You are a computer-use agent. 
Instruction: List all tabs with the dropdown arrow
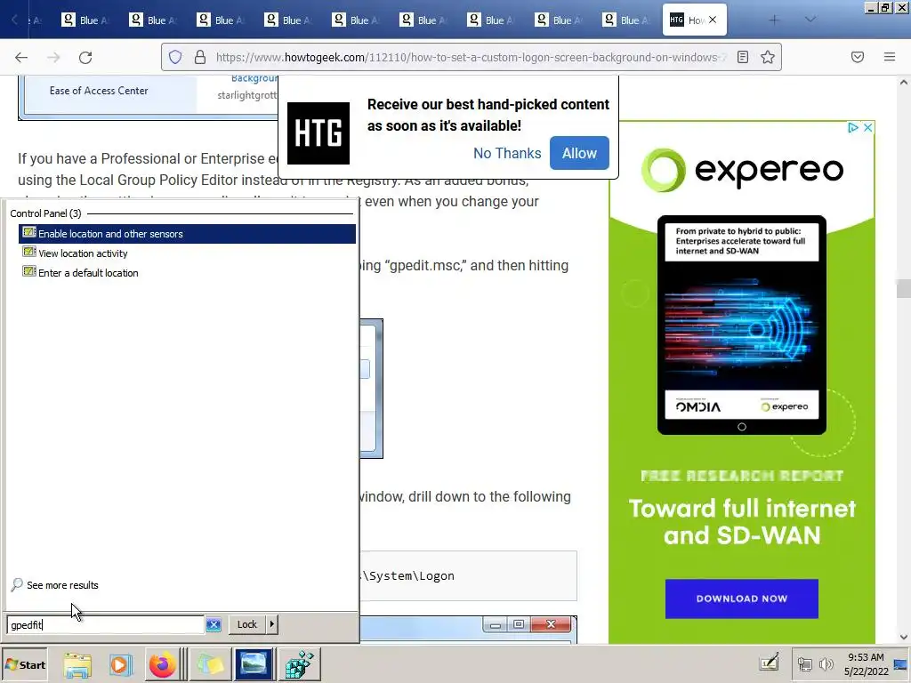[810, 20]
